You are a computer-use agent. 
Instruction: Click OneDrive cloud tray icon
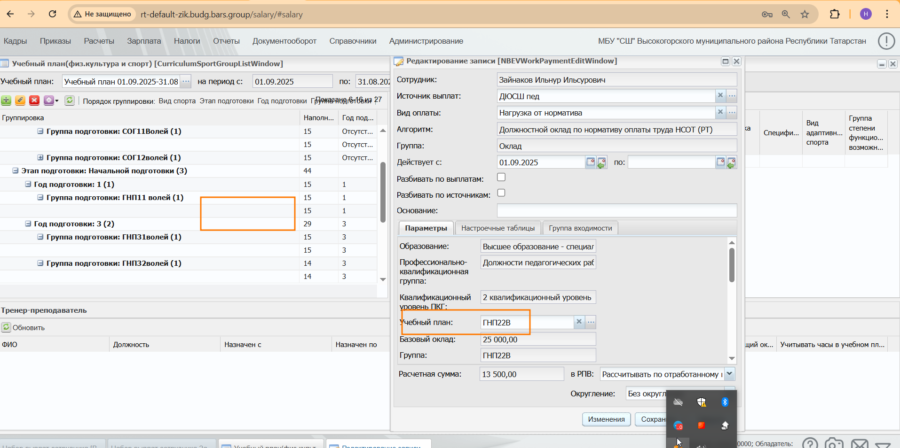pyautogui.click(x=678, y=402)
